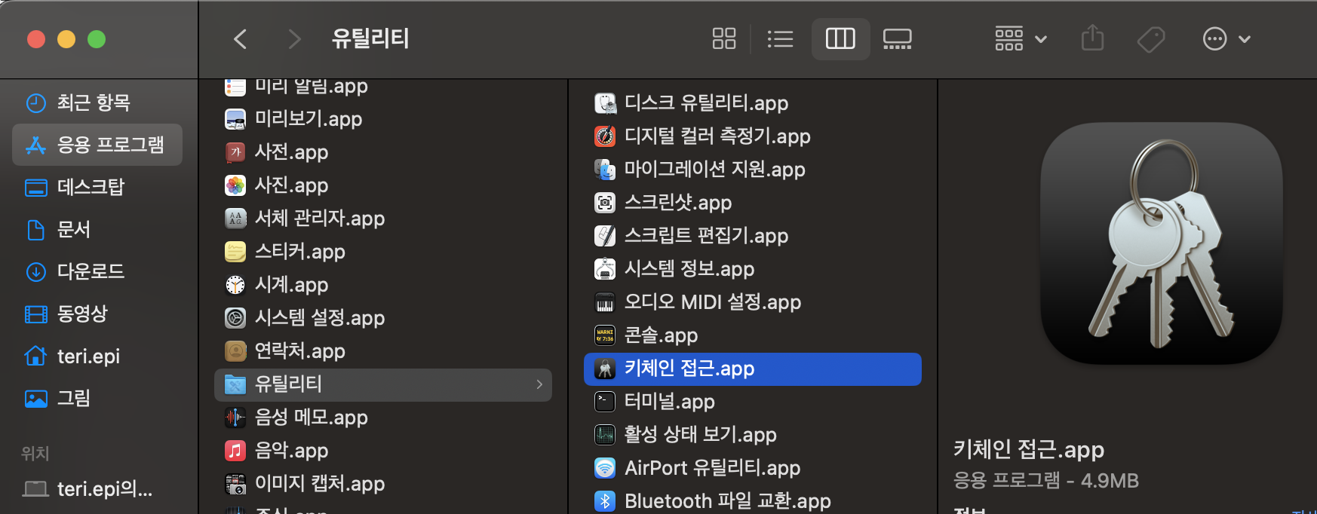Image resolution: width=1317 pixels, height=514 pixels.
Task: Select the 미리 알림.app file name
Action: coord(311,86)
